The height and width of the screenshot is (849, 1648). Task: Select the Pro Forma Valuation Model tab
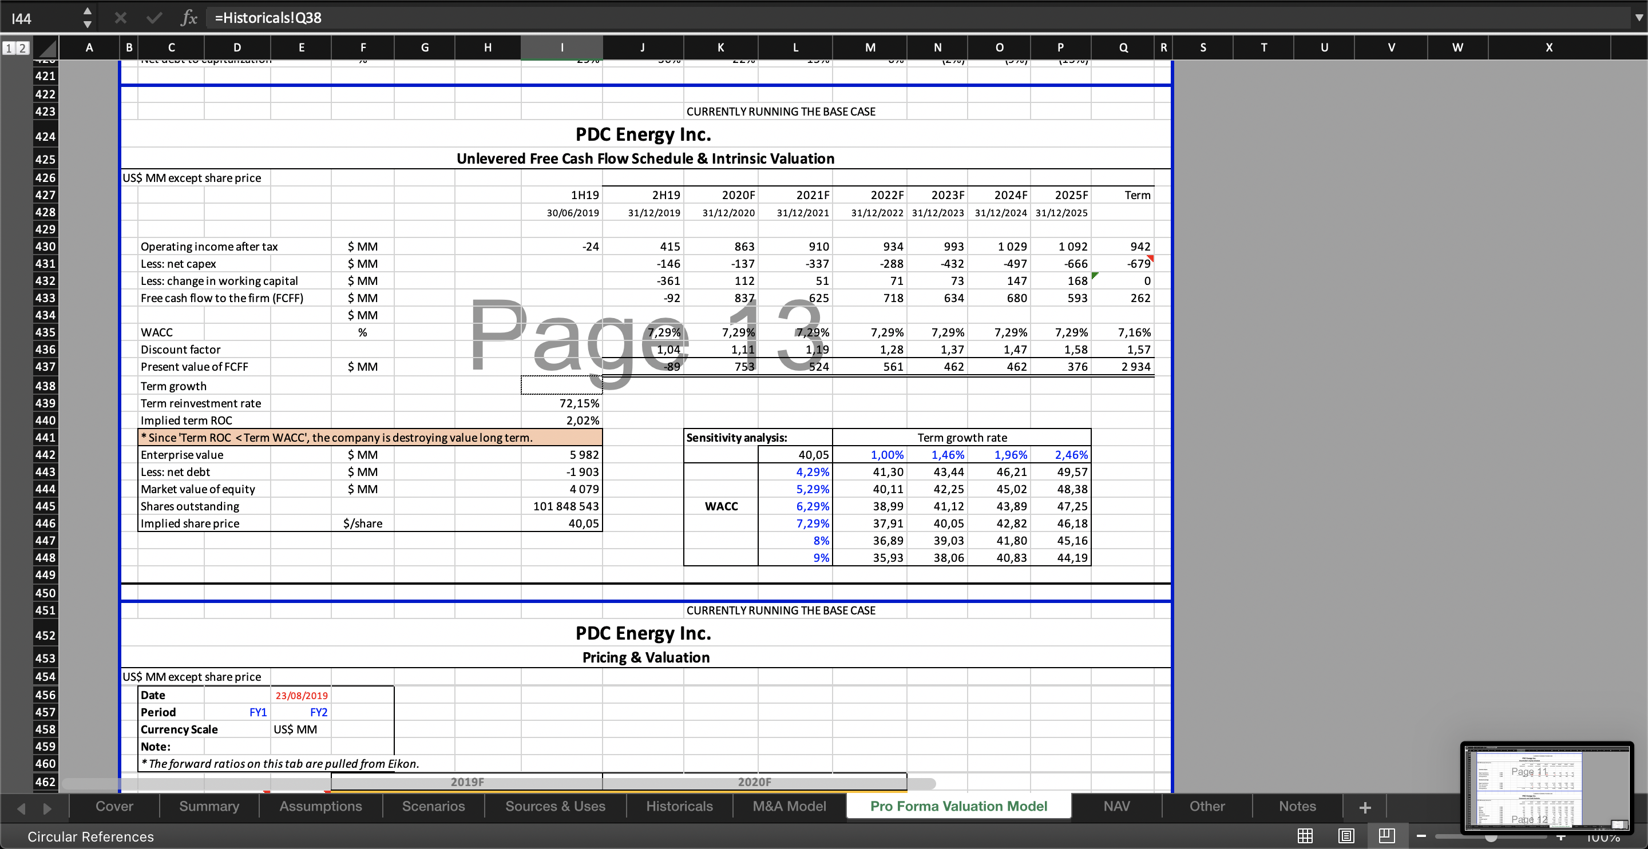tap(958, 806)
